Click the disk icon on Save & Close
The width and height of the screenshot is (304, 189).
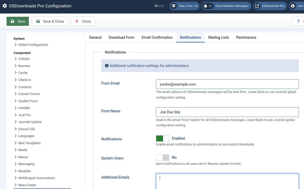point(38,21)
